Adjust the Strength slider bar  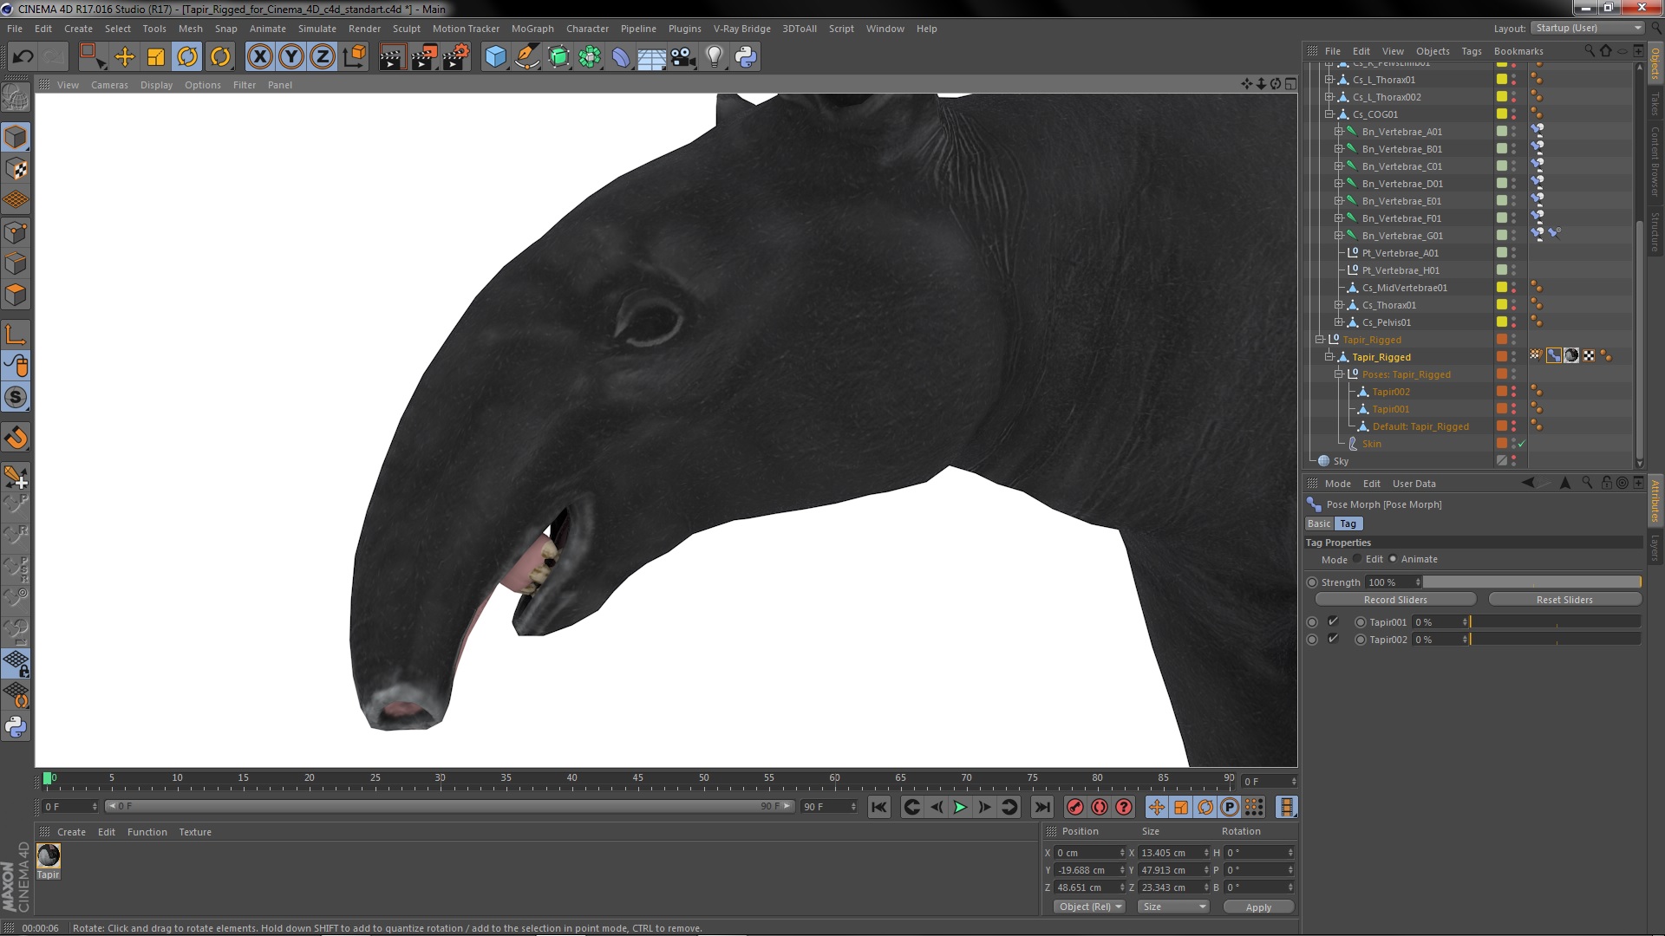[x=1532, y=582]
